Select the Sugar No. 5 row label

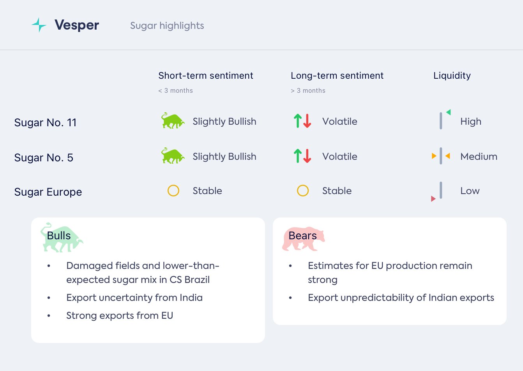[x=44, y=158]
